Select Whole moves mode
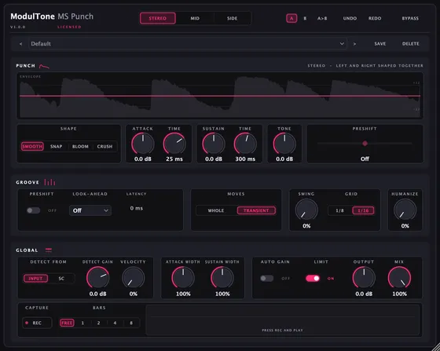Viewport: 440px width, 351px height. (x=216, y=210)
